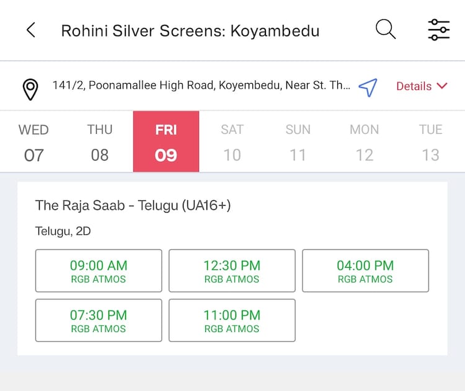
Task: Open the filter sliders icon
Action: pos(438,30)
